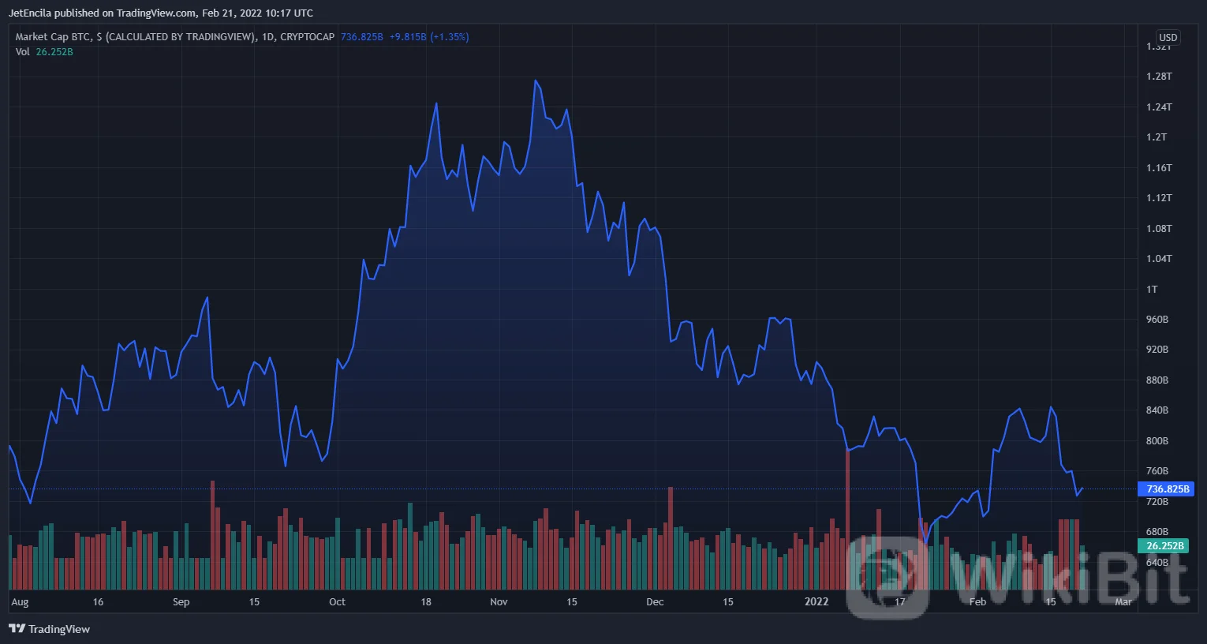Click the 1D interval in chart header
Image resolution: width=1207 pixels, height=644 pixels.
tap(268, 37)
